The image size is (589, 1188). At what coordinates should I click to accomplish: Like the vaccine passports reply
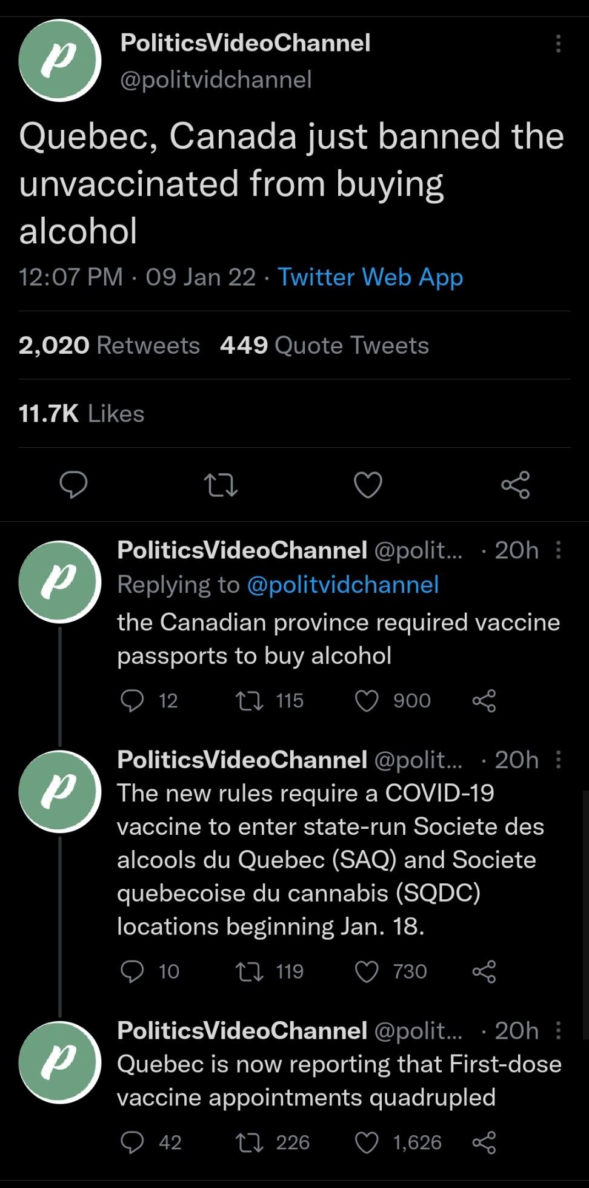(367, 701)
